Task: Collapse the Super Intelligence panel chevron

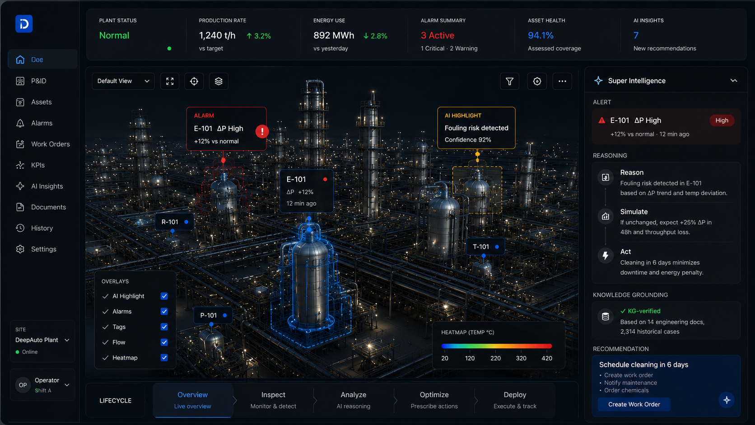Action: click(734, 80)
